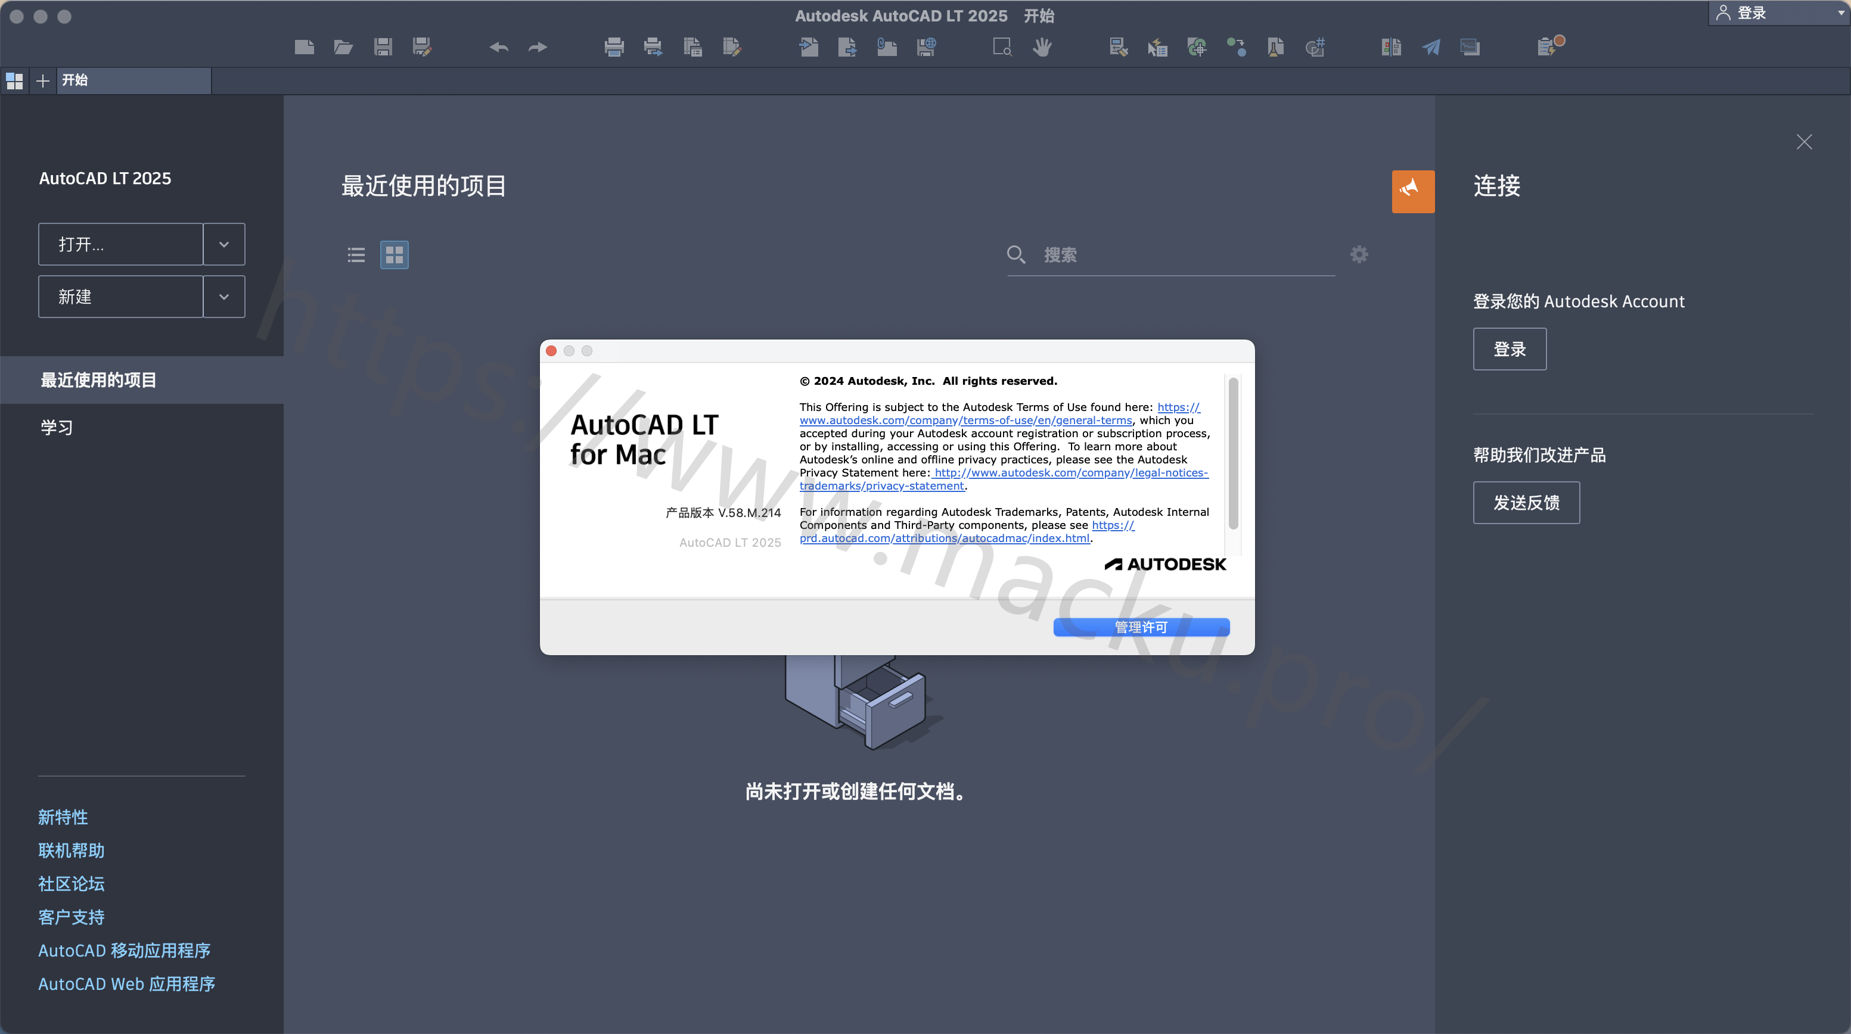Image resolution: width=1851 pixels, height=1034 pixels.
Task: Open the 登录 account dropdown at top right
Action: 1779,13
